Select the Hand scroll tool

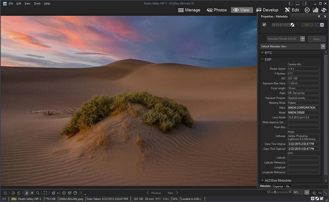(x=26, y=193)
